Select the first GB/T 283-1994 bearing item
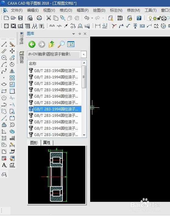 tap(55, 71)
